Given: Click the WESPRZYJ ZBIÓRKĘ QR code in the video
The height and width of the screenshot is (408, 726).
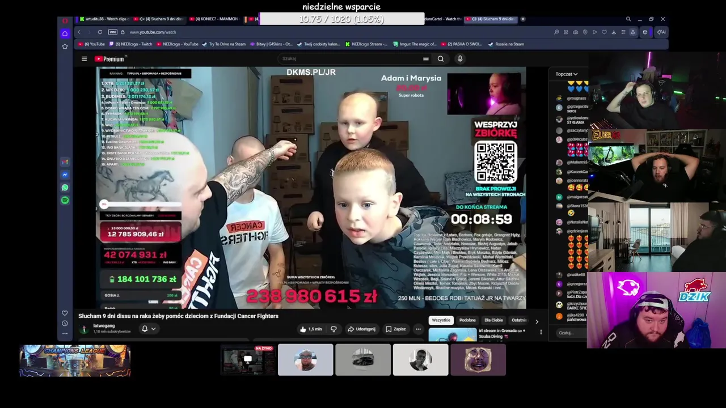Looking at the screenshot, I should coord(496,161).
